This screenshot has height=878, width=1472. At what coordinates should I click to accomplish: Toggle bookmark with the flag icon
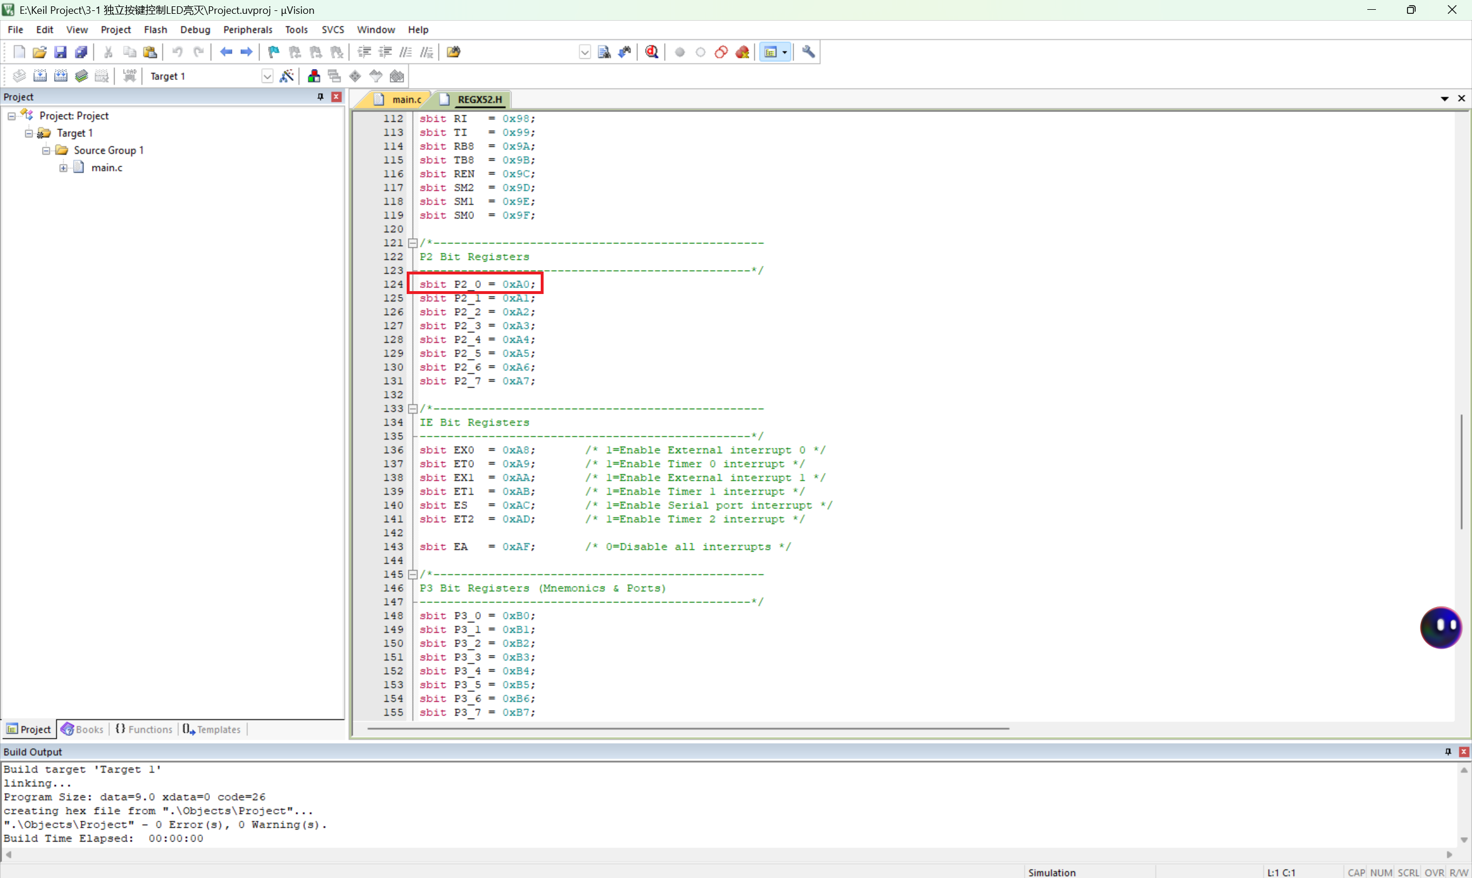273,52
